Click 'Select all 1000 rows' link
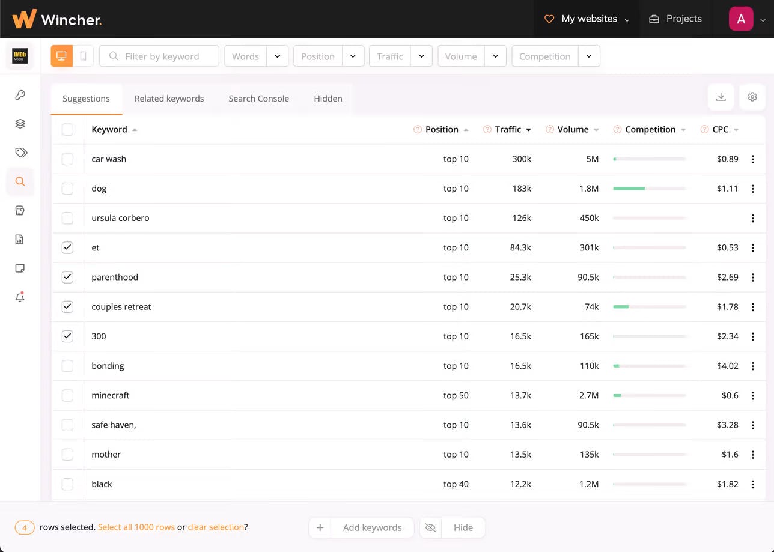 pos(136,527)
